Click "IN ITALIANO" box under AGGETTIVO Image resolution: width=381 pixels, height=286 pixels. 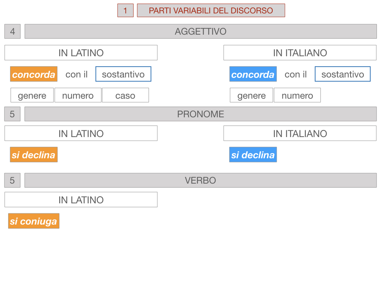coord(300,53)
